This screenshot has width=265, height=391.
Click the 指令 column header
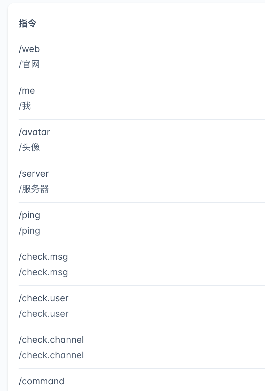point(27,23)
